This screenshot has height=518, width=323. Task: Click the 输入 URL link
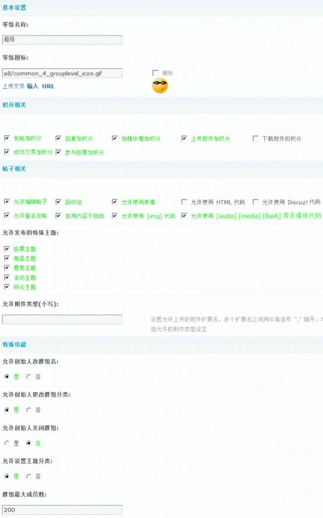pos(40,86)
